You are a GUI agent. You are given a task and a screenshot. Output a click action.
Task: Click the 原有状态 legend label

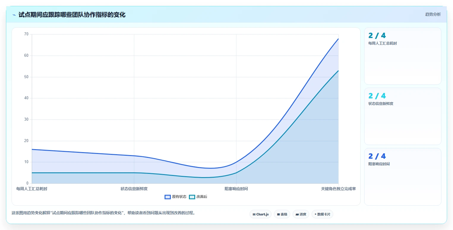[x=179, y=197]
